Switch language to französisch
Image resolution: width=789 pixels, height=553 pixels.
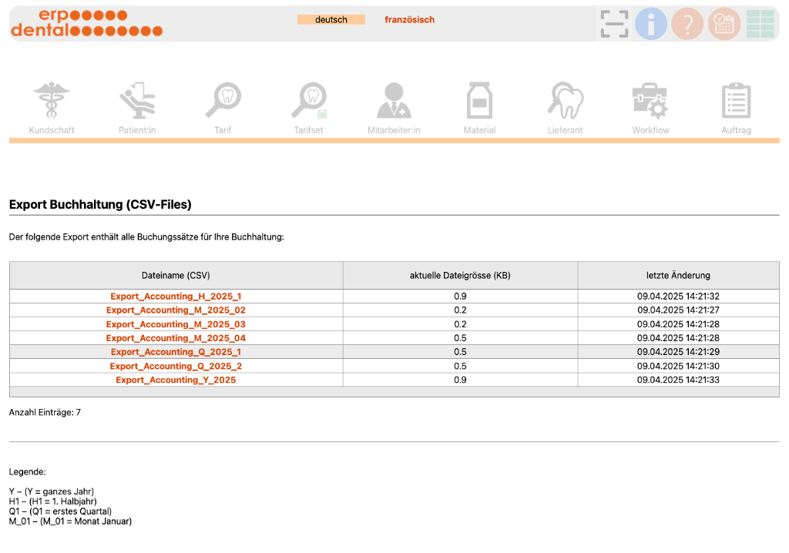point(410,19)
